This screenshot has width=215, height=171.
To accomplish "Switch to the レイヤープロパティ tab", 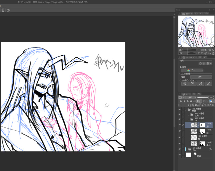I will 190,57.
